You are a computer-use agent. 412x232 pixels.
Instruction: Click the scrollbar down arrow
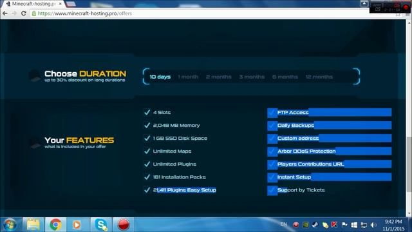pyautogui.click(x=409, y=213)
